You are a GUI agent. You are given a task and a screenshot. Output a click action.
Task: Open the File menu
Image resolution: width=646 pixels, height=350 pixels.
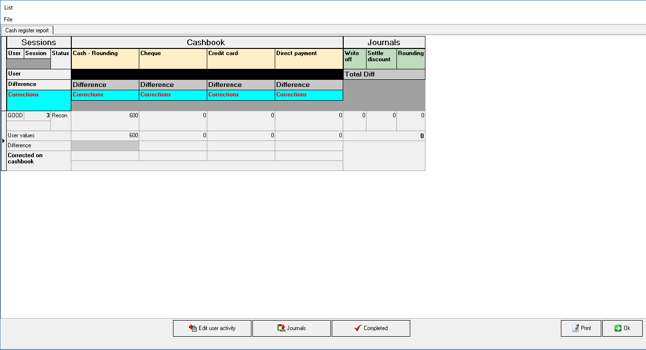[x=8, y=19]
